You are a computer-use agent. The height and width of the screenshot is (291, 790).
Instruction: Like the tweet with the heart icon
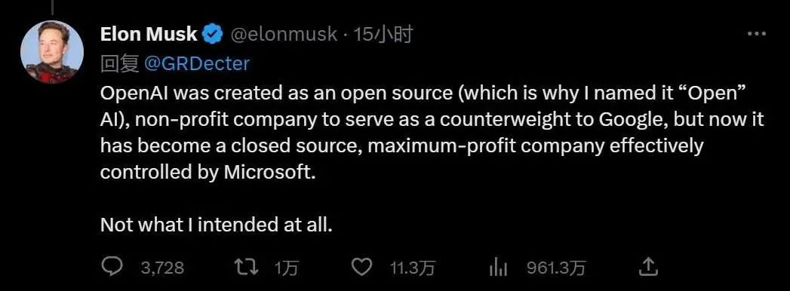point(361,268)
